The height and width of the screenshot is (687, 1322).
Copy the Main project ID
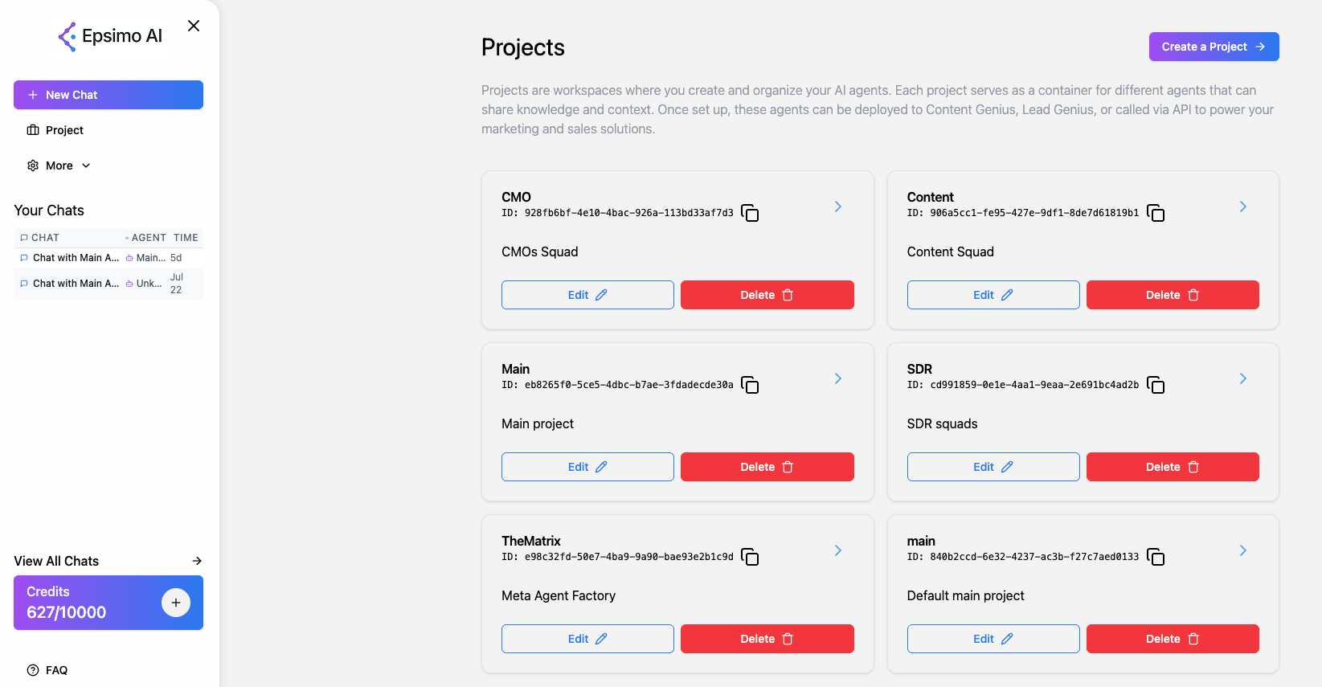click(x=750, y=385)
